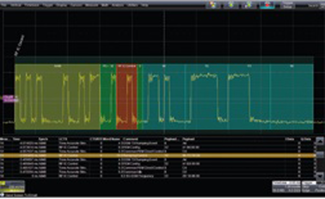The height and width of the screenshot is (199, 325).
Task: Open the Utilities menu
Action: [132, 5]
